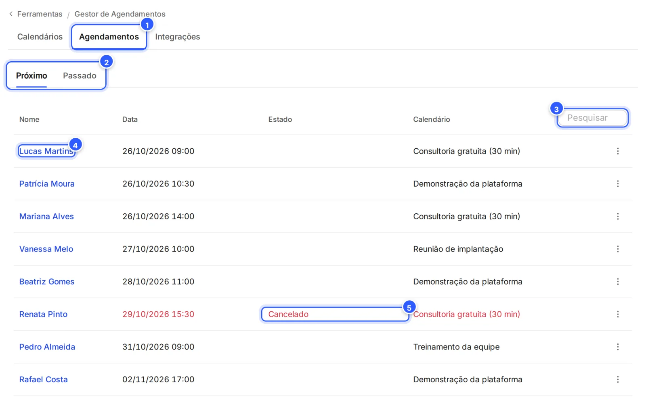Open Mariana Alves contact link
646x404 pixels.
tap(46, 217)
